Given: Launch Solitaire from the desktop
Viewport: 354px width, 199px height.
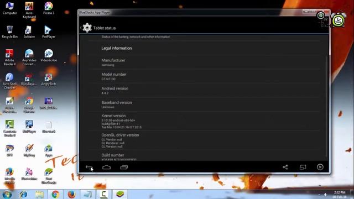Looking at the screenshot, I should (29, 32).
